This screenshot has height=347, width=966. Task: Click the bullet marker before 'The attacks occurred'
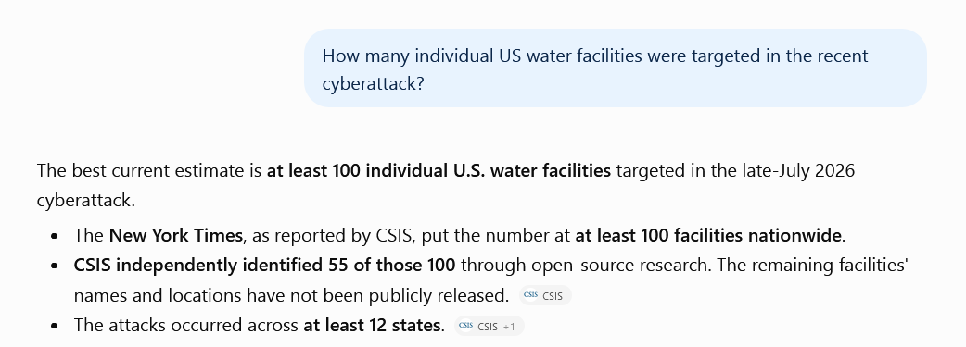pyautogui.click(x=56, y=326)
